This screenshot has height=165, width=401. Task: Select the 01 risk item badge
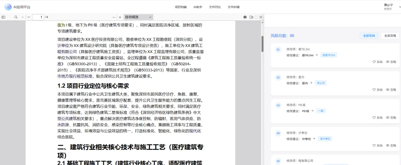click(278, 49)
